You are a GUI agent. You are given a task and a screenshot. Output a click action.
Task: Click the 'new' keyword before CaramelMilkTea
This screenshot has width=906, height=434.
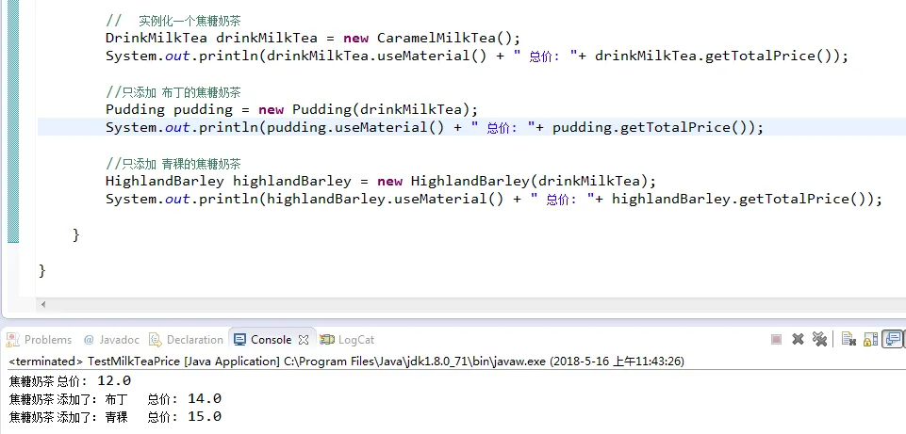[x=356, y=39]
